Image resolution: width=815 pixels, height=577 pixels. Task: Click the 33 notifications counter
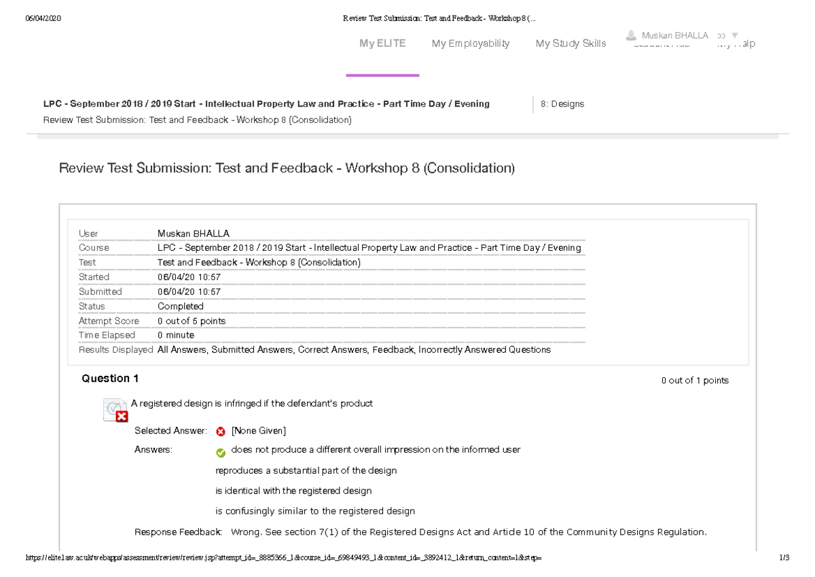[x=720, y=35]
